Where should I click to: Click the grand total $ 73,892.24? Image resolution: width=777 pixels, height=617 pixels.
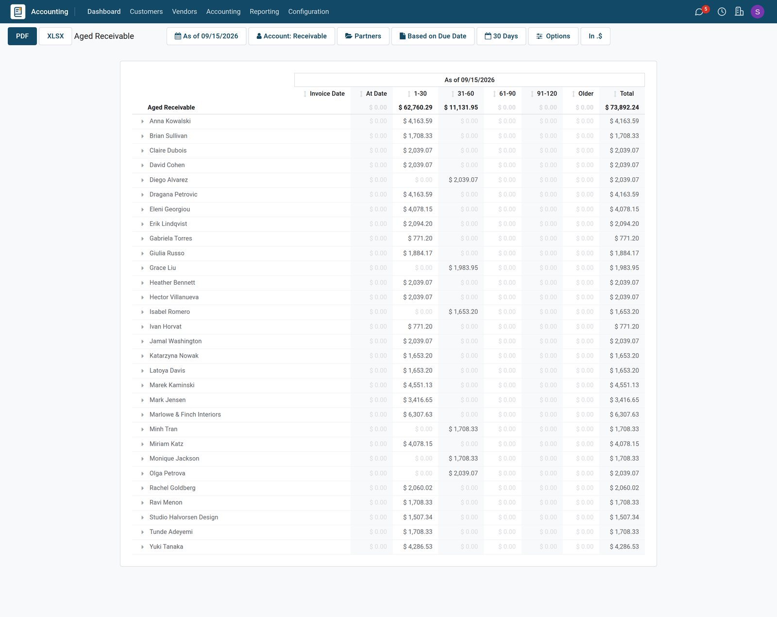(622, 107)
